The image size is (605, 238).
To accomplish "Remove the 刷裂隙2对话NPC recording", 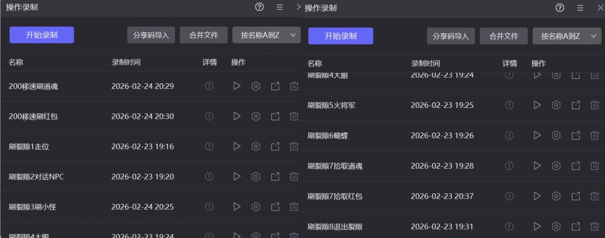I will [294, 177].
